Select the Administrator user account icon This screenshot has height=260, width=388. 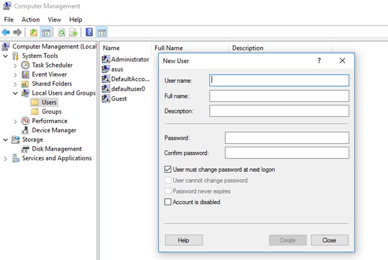[x=106, y=60]
